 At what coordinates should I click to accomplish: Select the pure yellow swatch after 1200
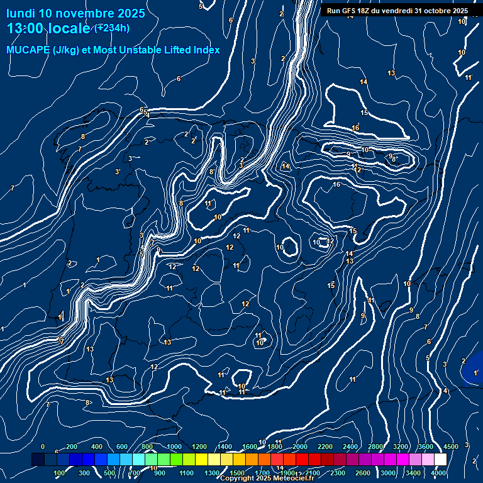click(x=201, y=459)
